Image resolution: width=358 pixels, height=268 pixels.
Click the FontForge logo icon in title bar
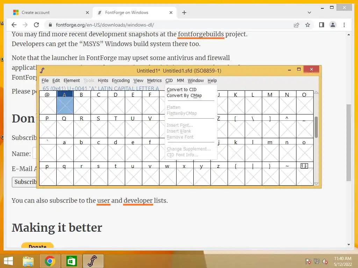pyautogui.click(x=42, y=70)
